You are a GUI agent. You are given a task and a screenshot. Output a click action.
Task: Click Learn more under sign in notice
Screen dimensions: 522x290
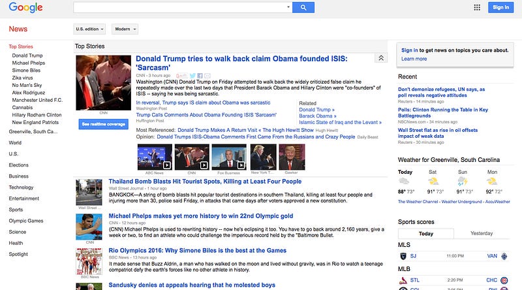pos(414,59)
